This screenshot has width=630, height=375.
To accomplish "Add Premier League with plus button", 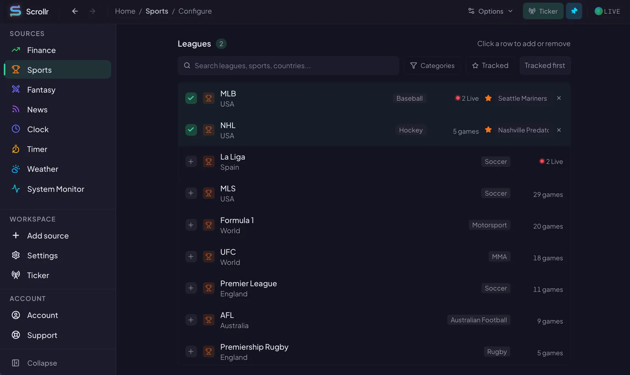I will point(191,288).
